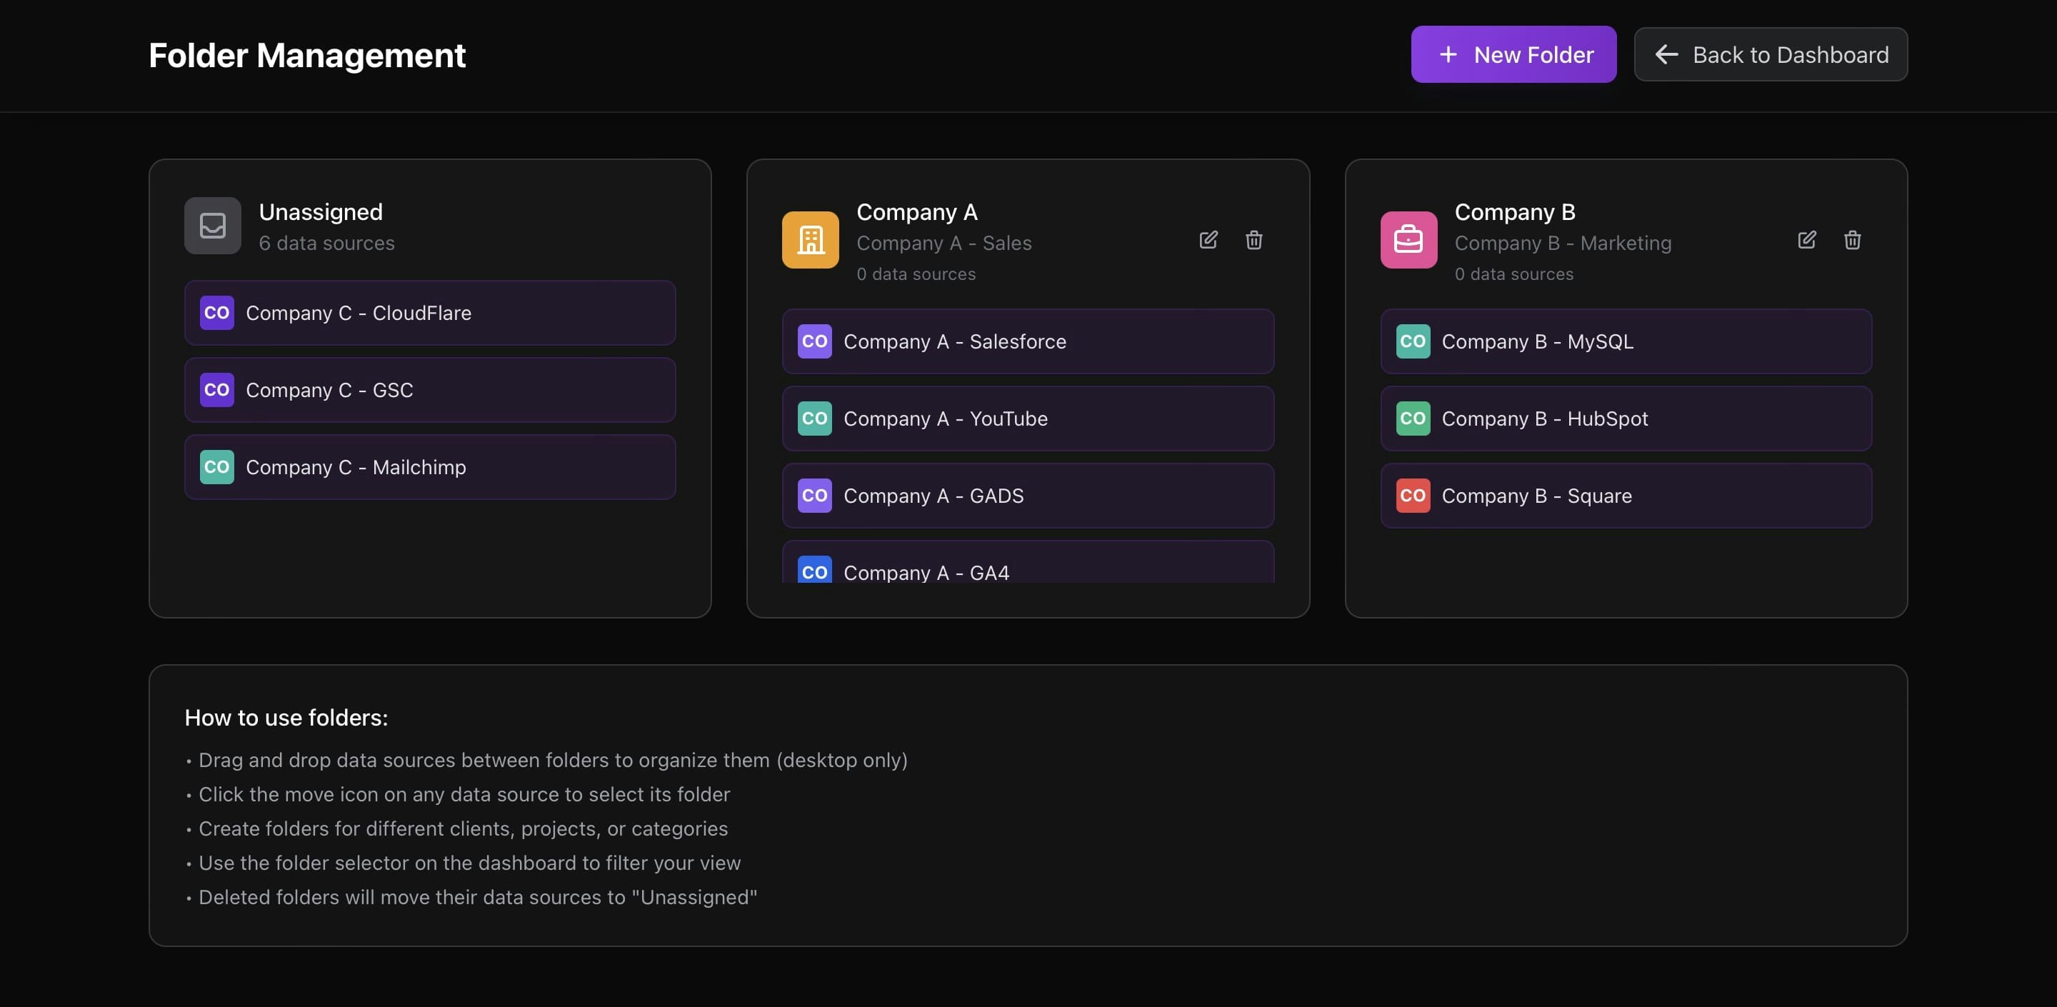Click the Company A - YouTube badge icon
This screenshot has width=2057, height=1007.
(814, 419)
